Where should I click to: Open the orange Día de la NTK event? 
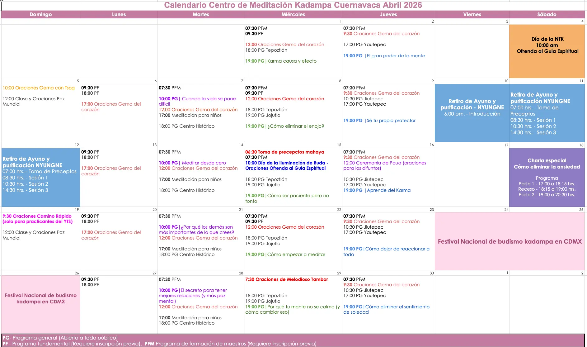click(x=547, y=45)
